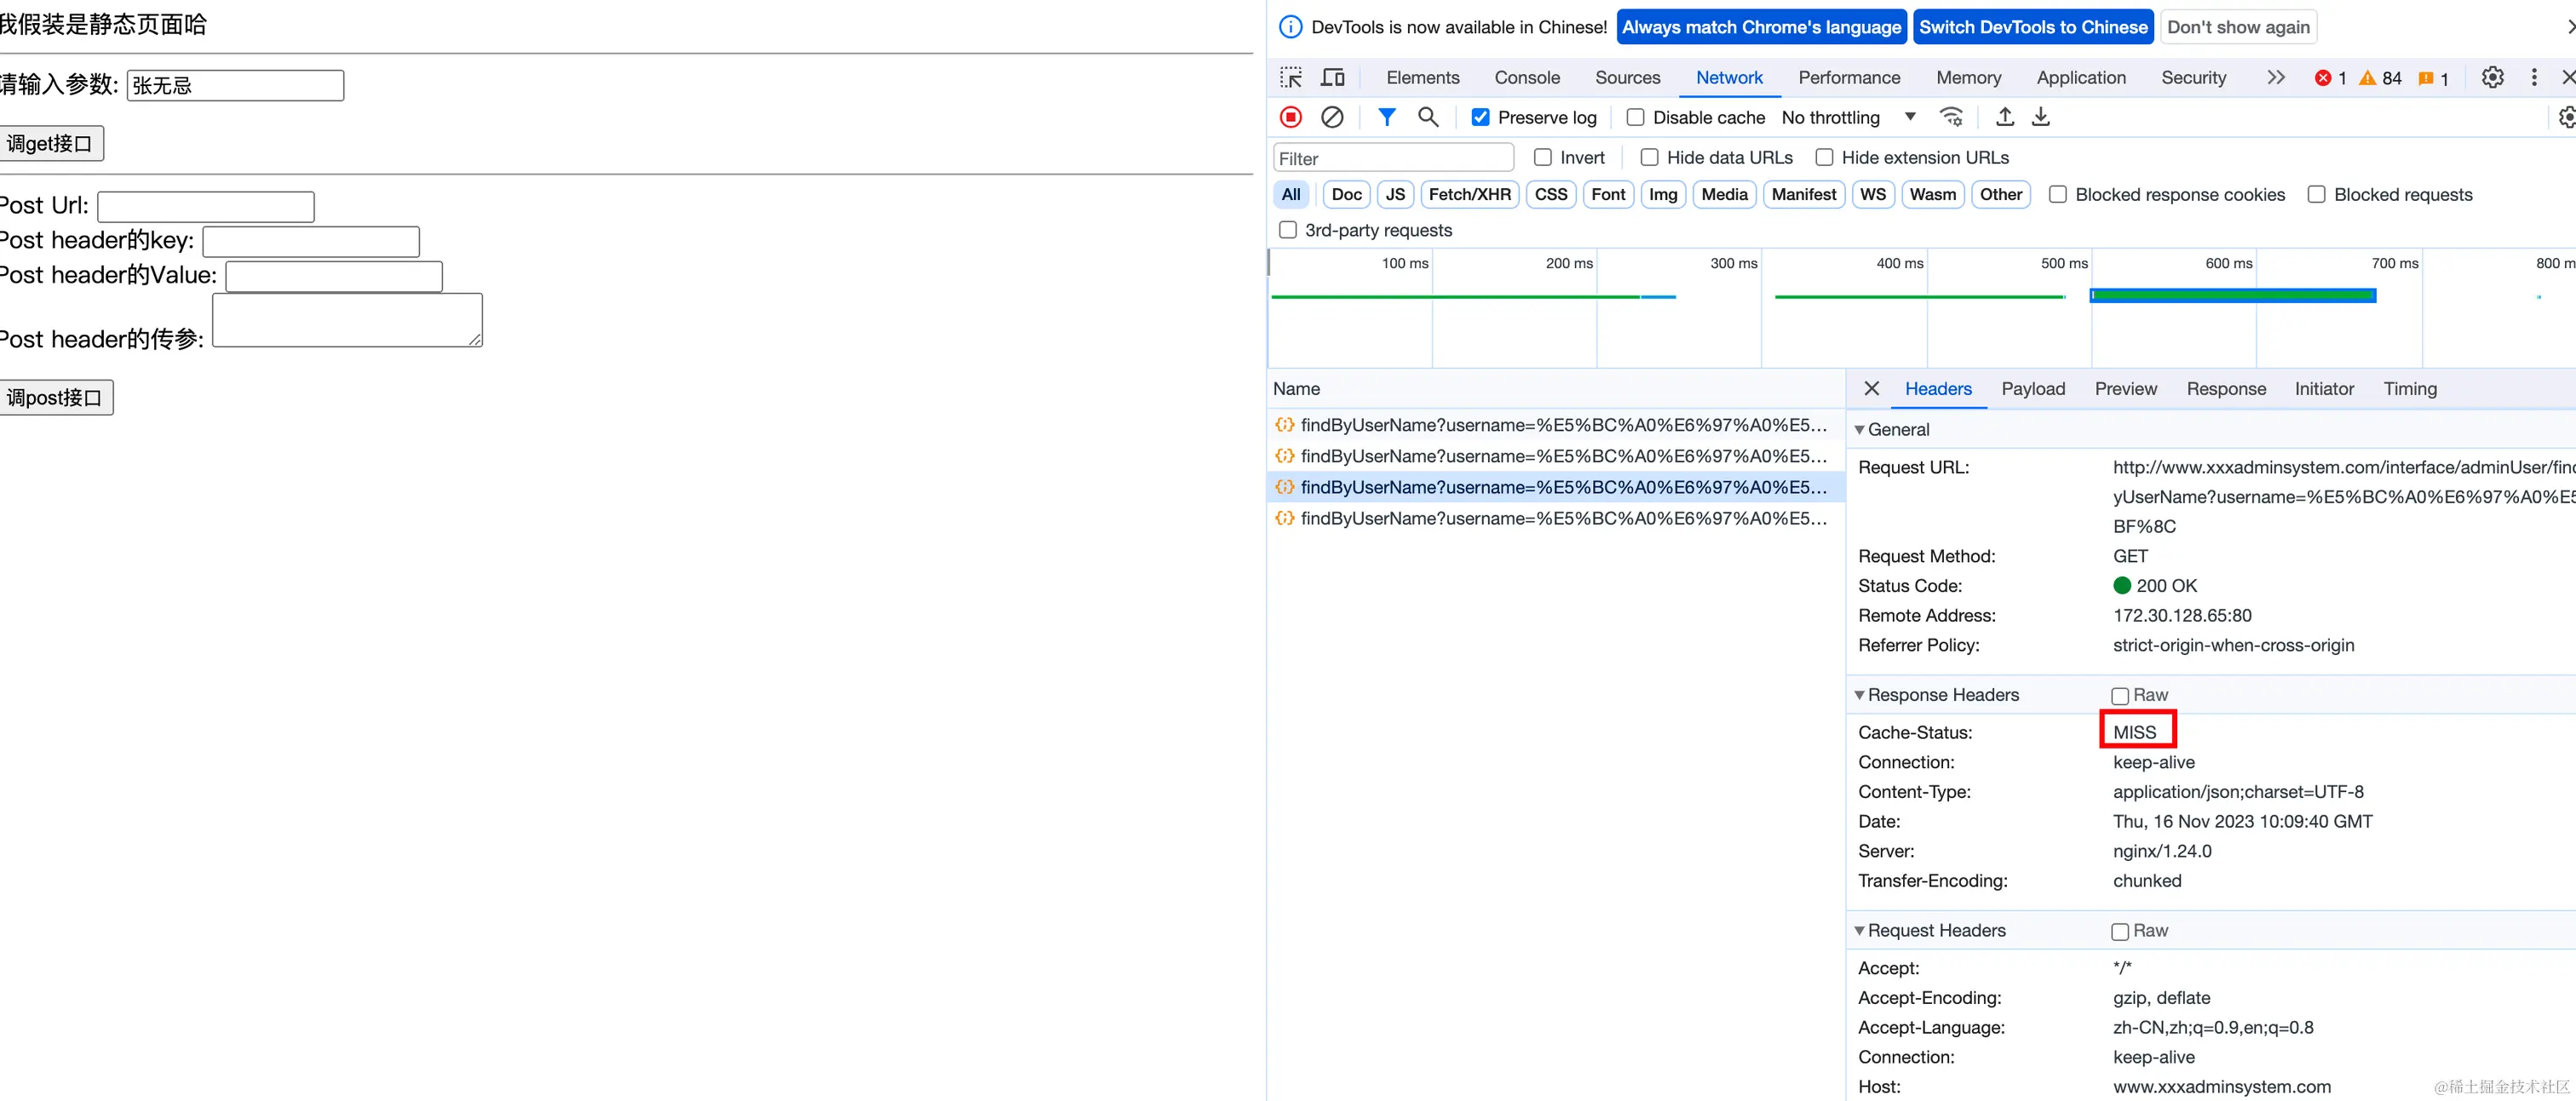Clear the network log

tap(1332, 118)
